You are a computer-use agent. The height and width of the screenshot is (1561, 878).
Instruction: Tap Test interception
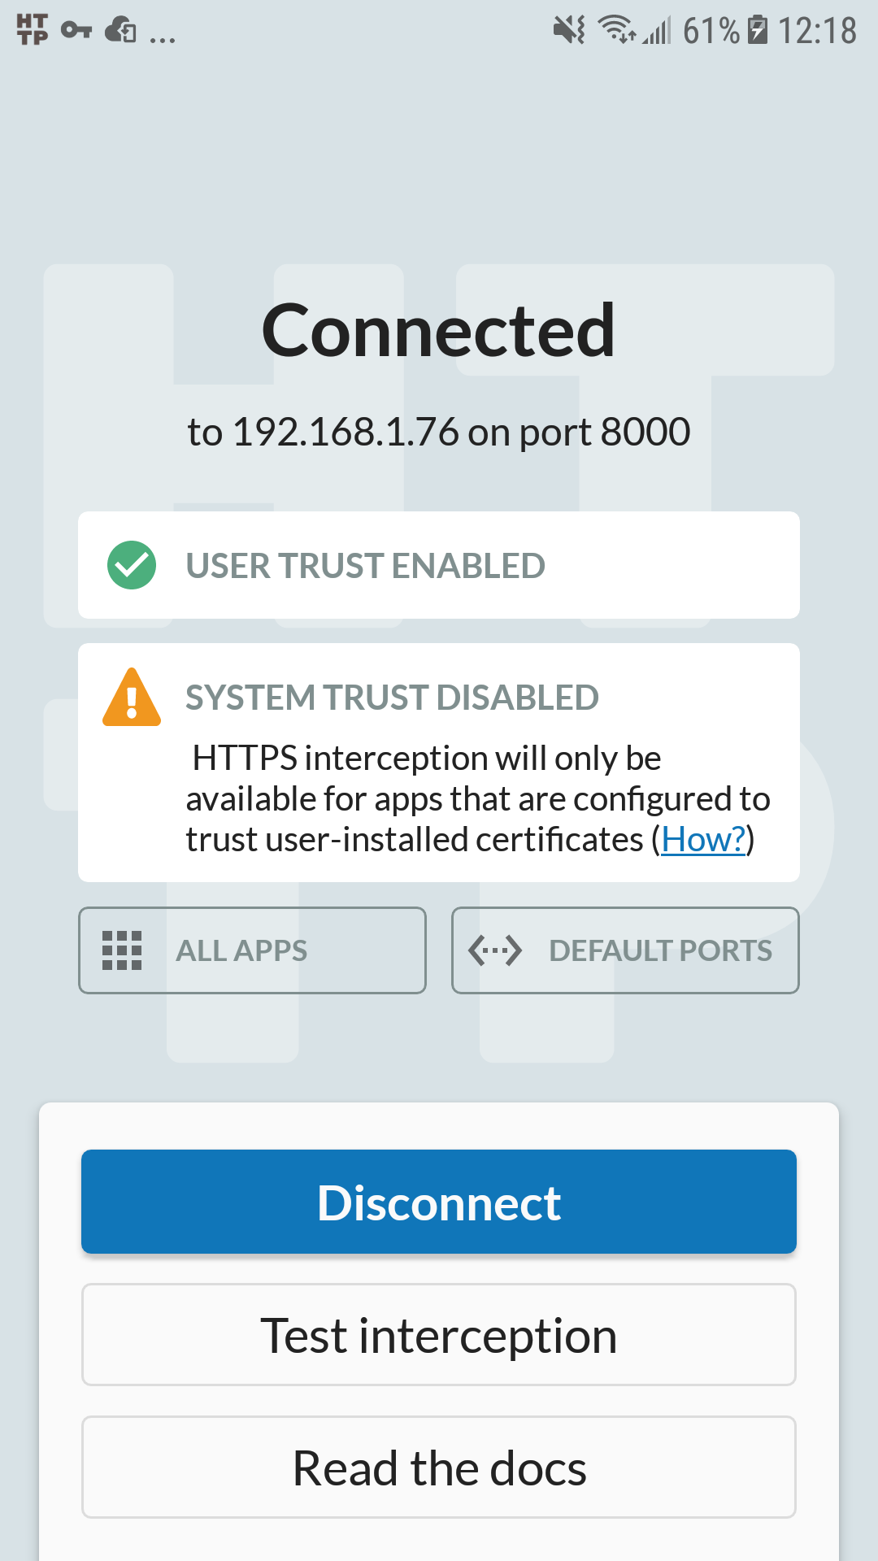[439, 1334]
